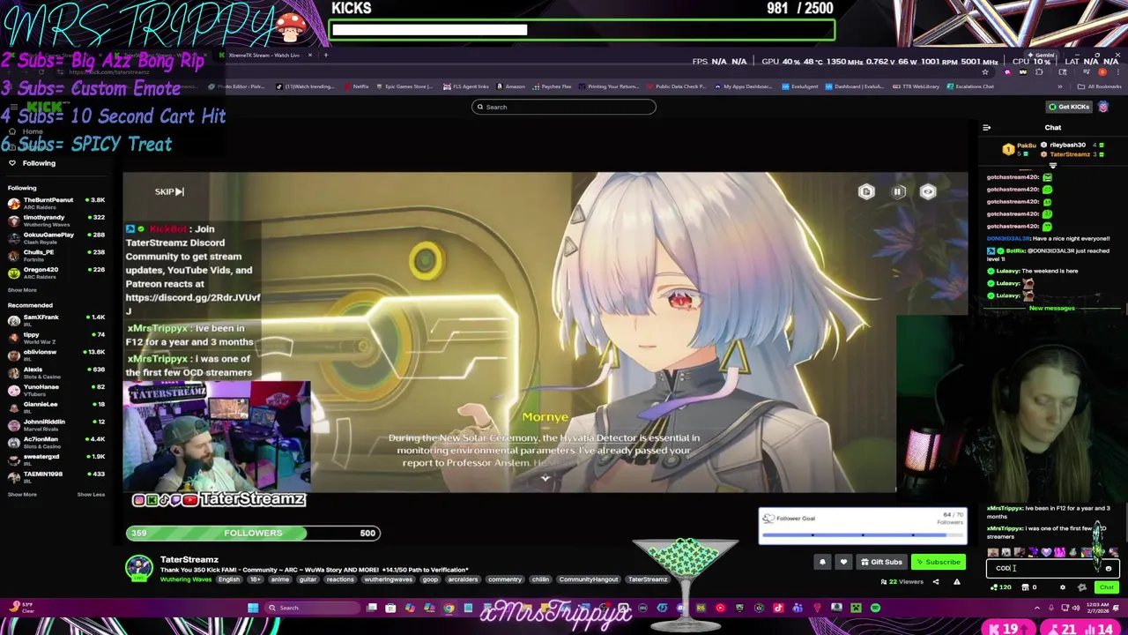Toggle follow heart for TaterStreamz
Screen dimensions: 1128x635
[843, 562]
